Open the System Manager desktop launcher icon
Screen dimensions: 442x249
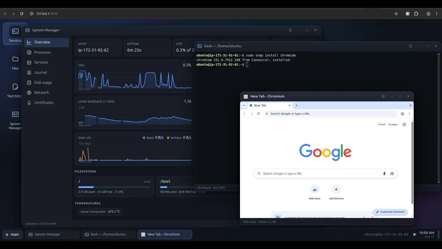pos(15,119)
